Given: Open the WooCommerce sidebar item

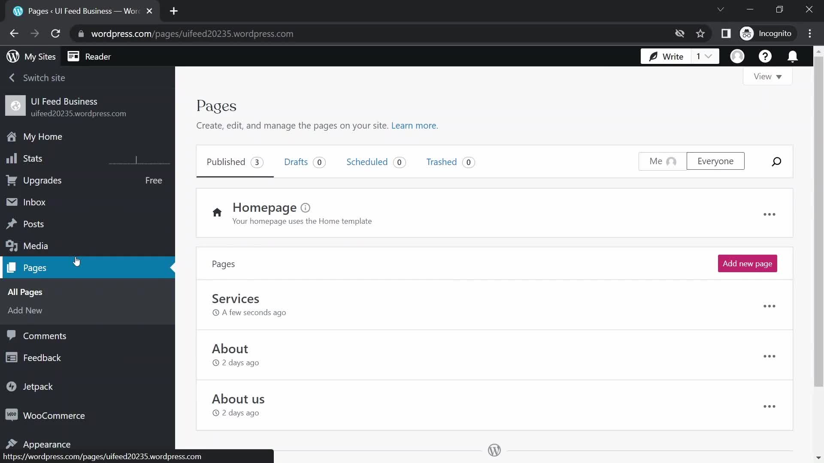Looking at the screenshot, I should (54, 415).
